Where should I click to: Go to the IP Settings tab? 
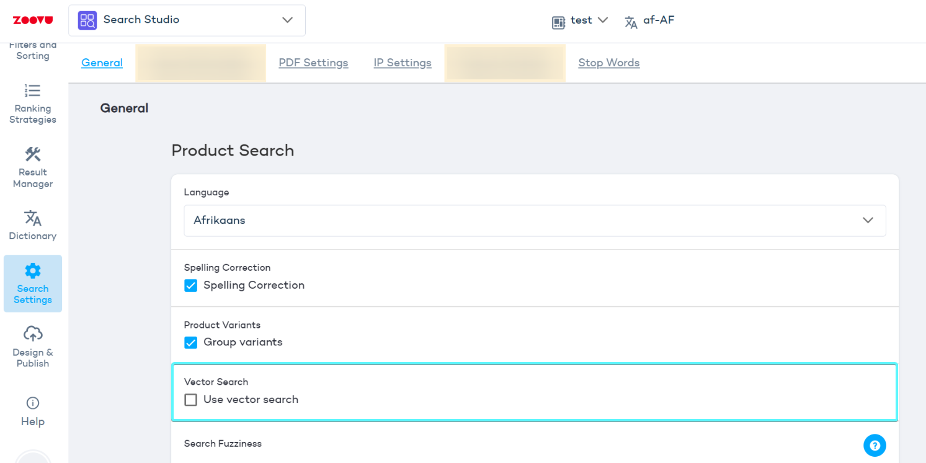[402, 63]
